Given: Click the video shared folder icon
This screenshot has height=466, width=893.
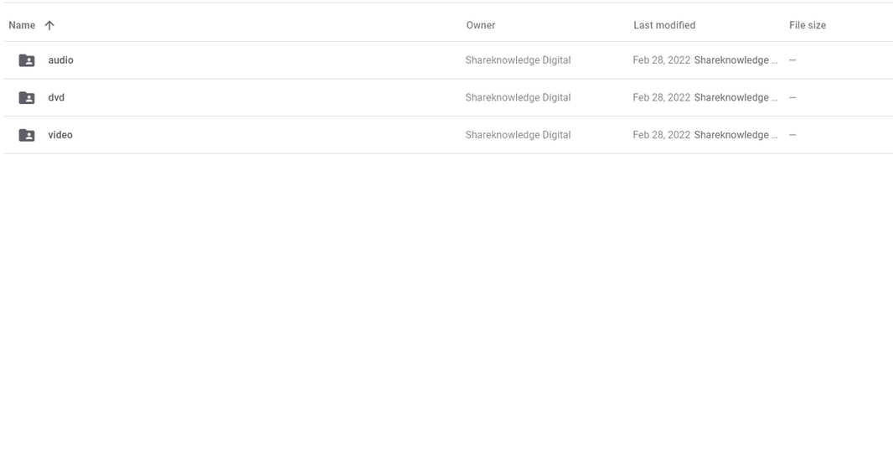Looking at the screenshot, I should click(27, 135).
